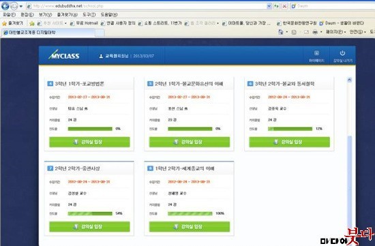375x246 pixels.
Task: Enter classroom for 불교와 동서철학 green button
Action: pyautogui.click(x=289, y=142)
